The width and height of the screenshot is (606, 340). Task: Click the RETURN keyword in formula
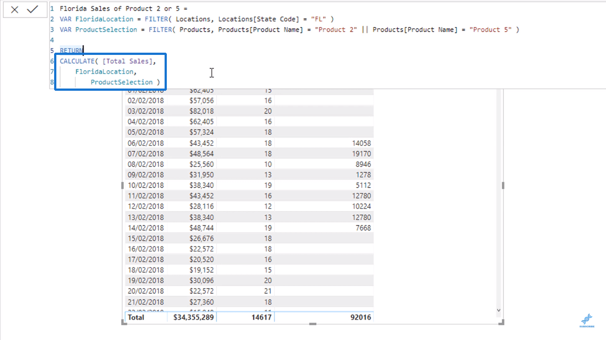(71, 50)
